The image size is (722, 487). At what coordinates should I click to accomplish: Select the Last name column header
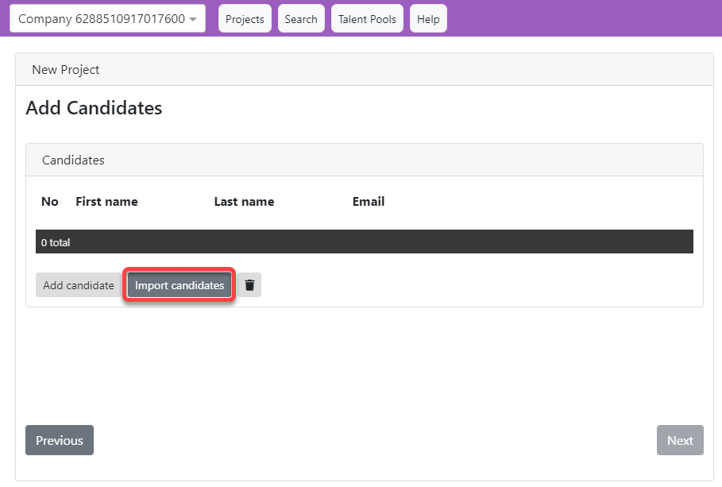[x=244, y=202]
